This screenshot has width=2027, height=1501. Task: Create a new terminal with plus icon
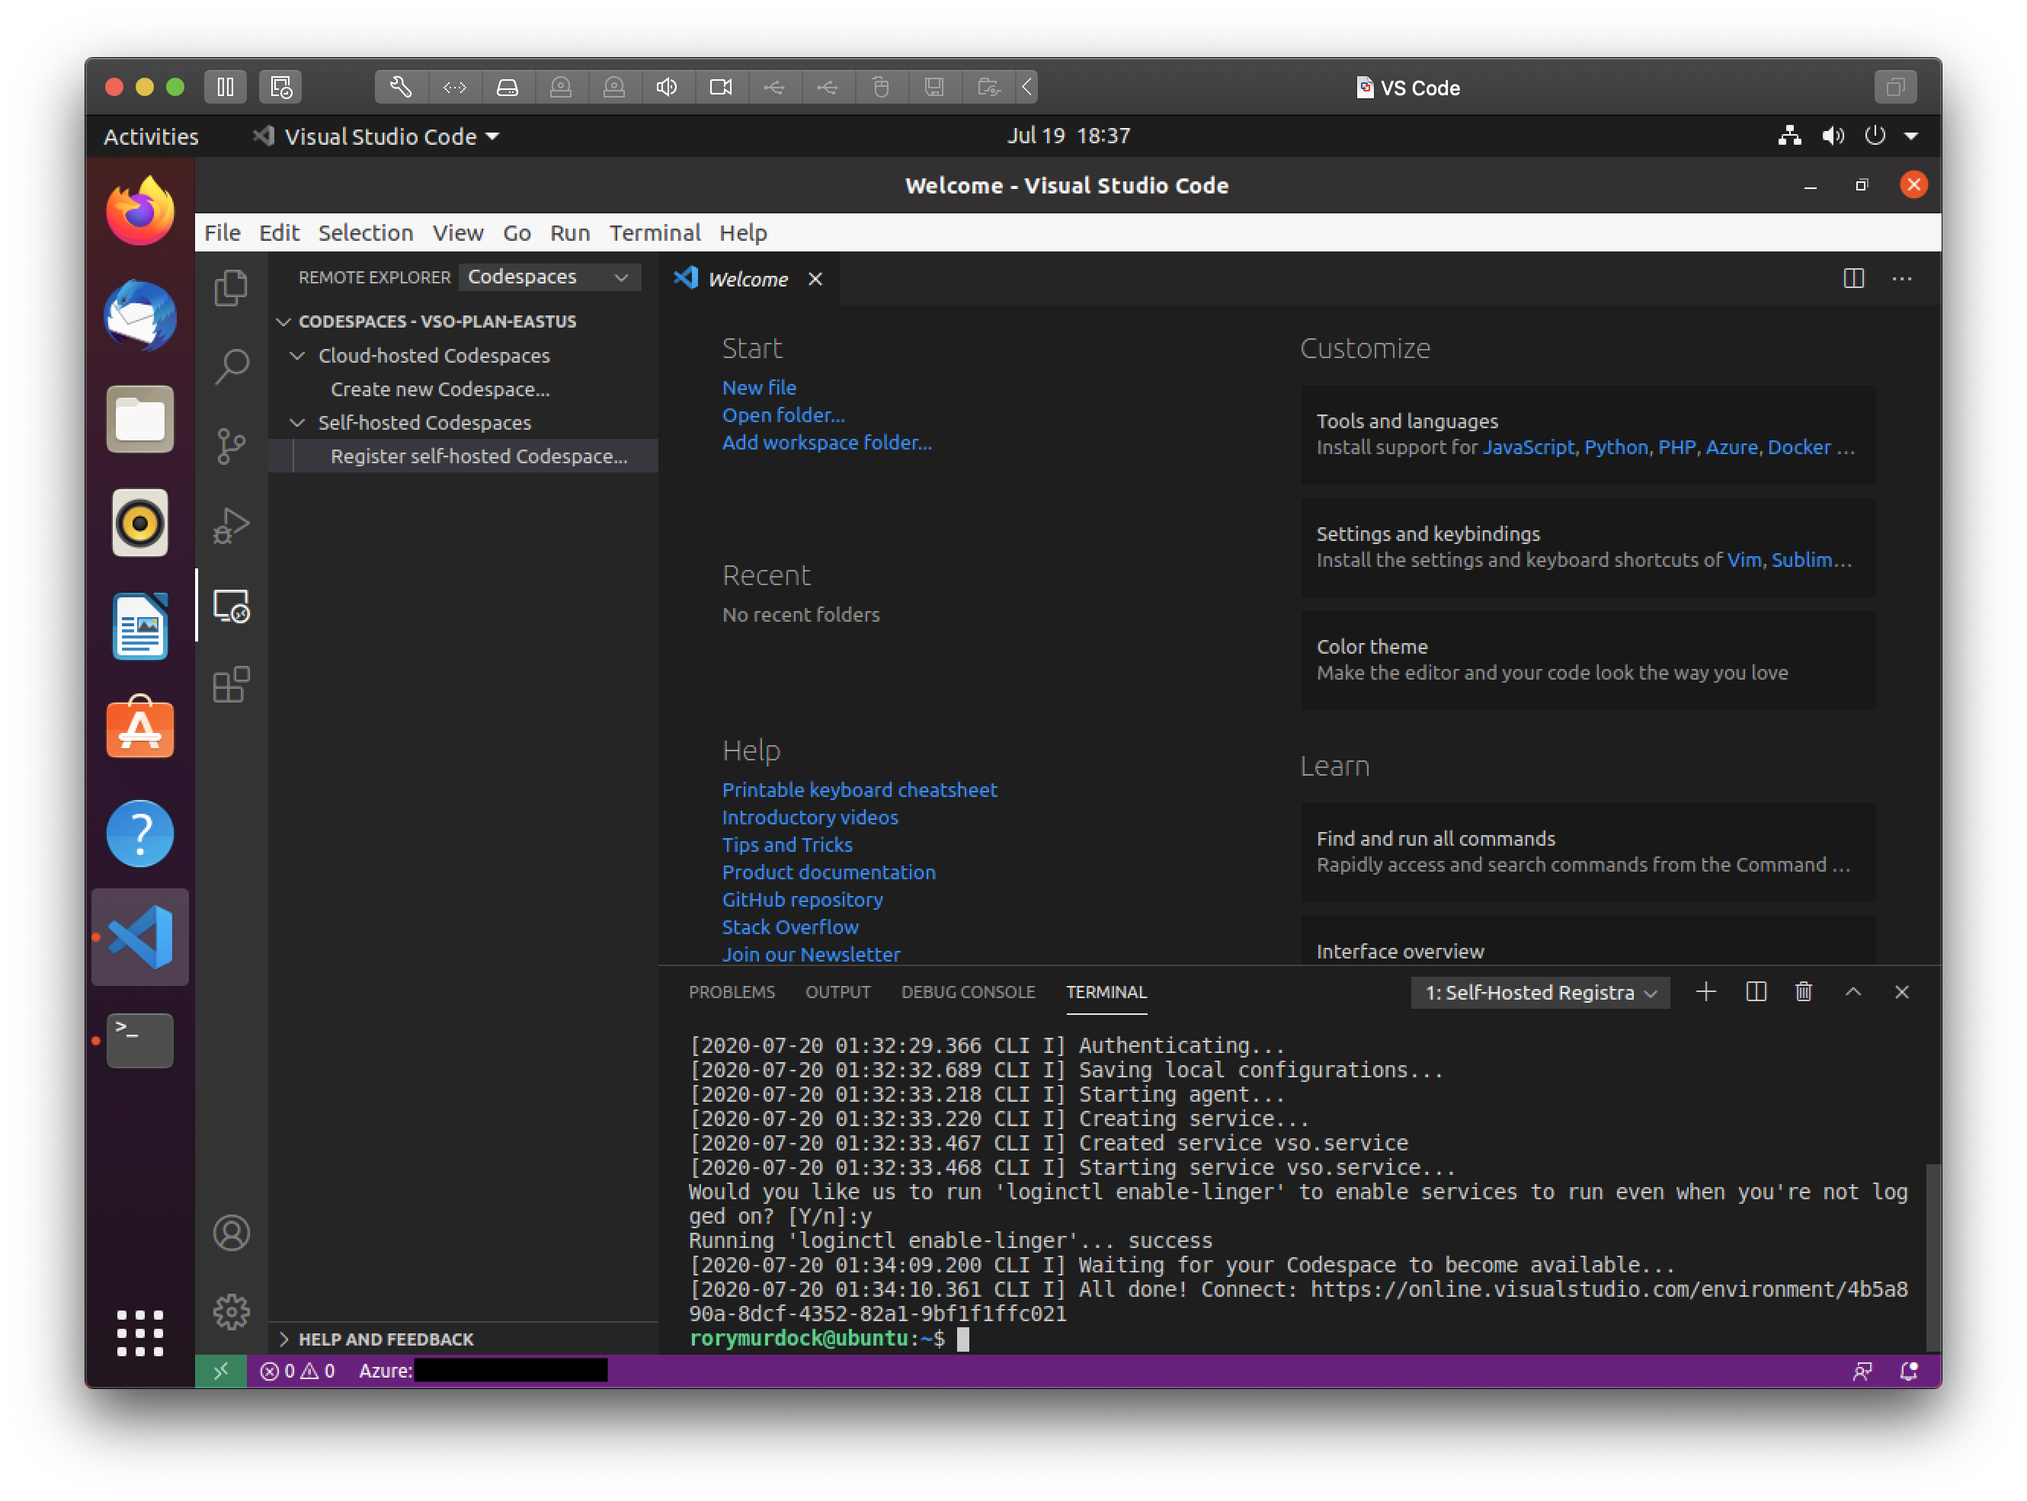(1706, 992)
